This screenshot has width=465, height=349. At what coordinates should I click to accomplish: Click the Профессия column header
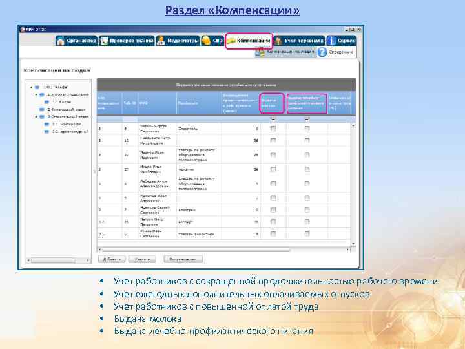[x=199, y=103]
